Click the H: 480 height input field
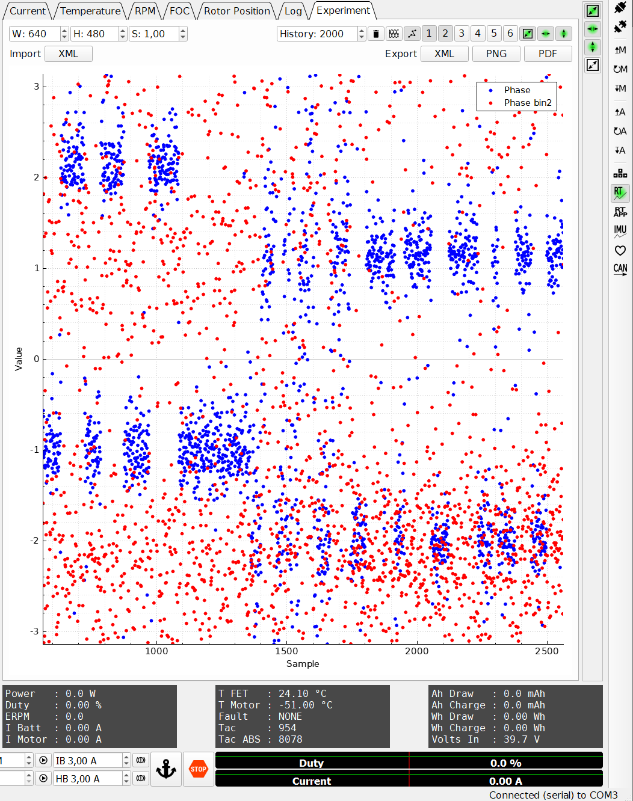This screenshot has width=633, height=801. point(94,34)
